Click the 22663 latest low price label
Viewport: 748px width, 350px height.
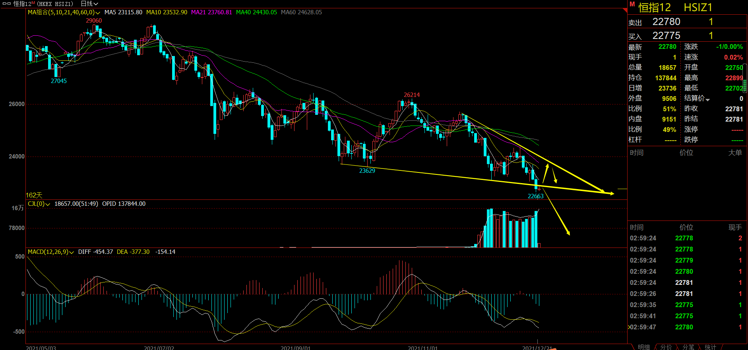(x=536, y=196)
